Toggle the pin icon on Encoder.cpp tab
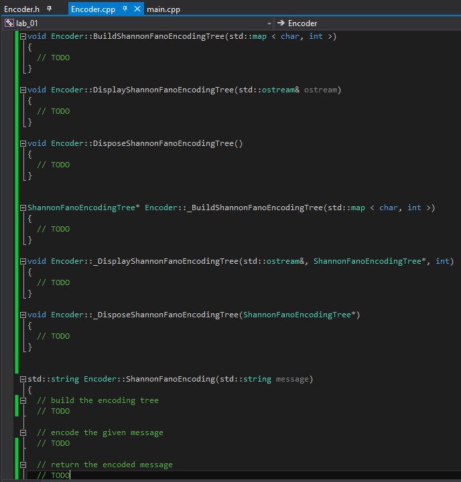 coord(125,9)
